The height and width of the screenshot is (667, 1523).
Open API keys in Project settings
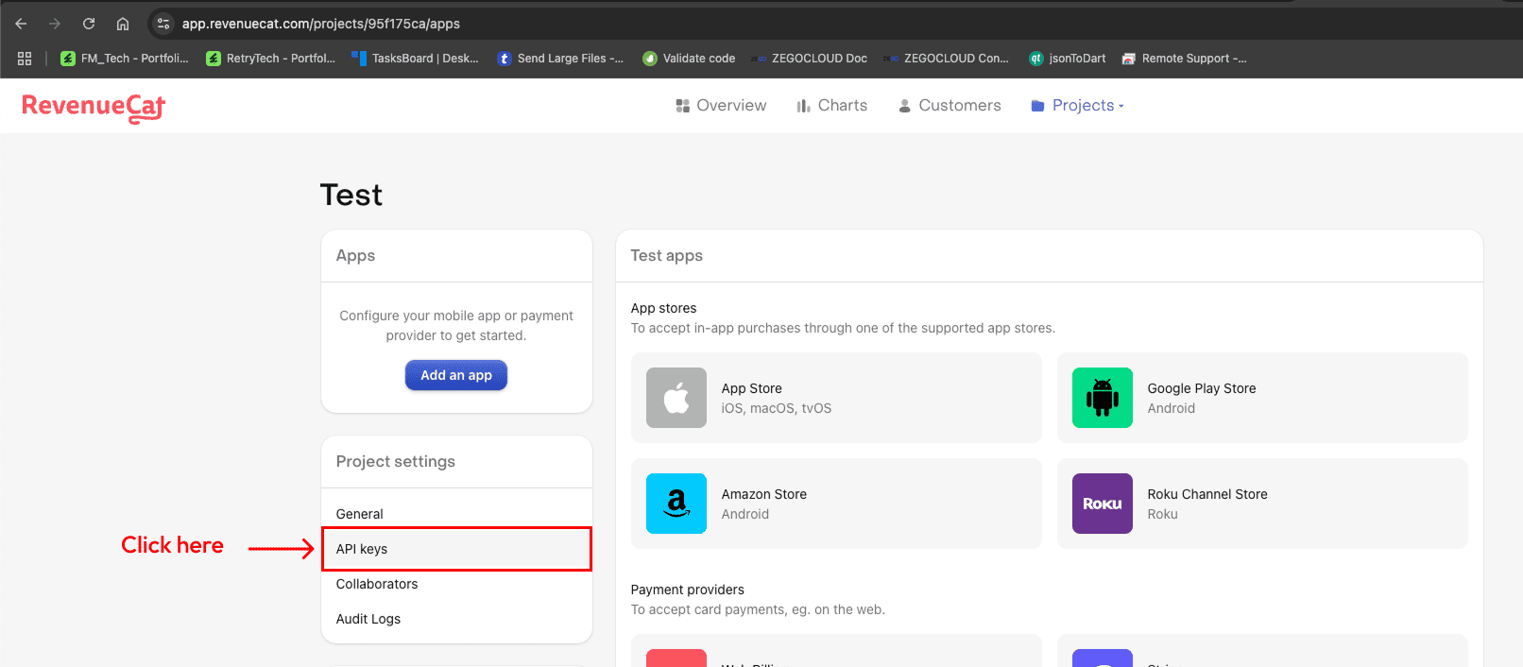362,549
